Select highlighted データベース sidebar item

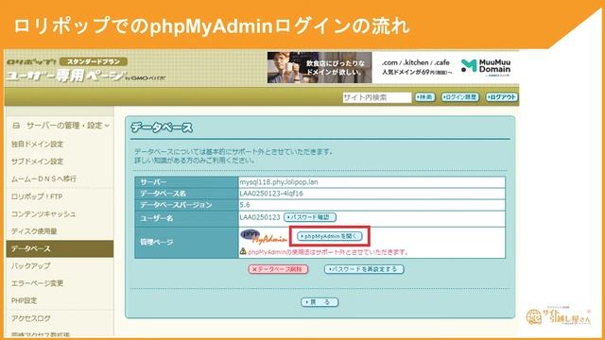pyautogui.click(x=60, y=248)
